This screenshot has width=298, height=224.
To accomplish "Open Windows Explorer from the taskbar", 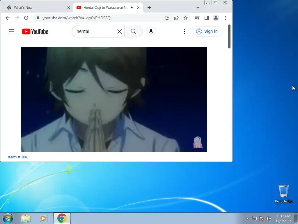I will pos(26,218).
